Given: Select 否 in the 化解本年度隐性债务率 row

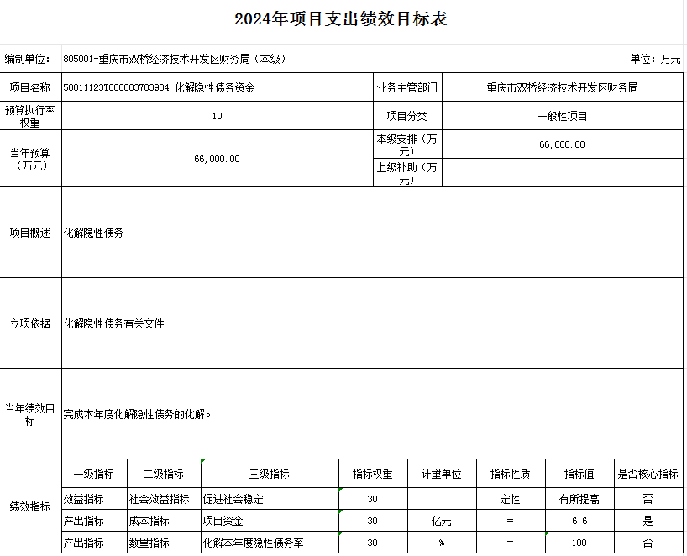Looking at the screenshot, I should 648,542.
